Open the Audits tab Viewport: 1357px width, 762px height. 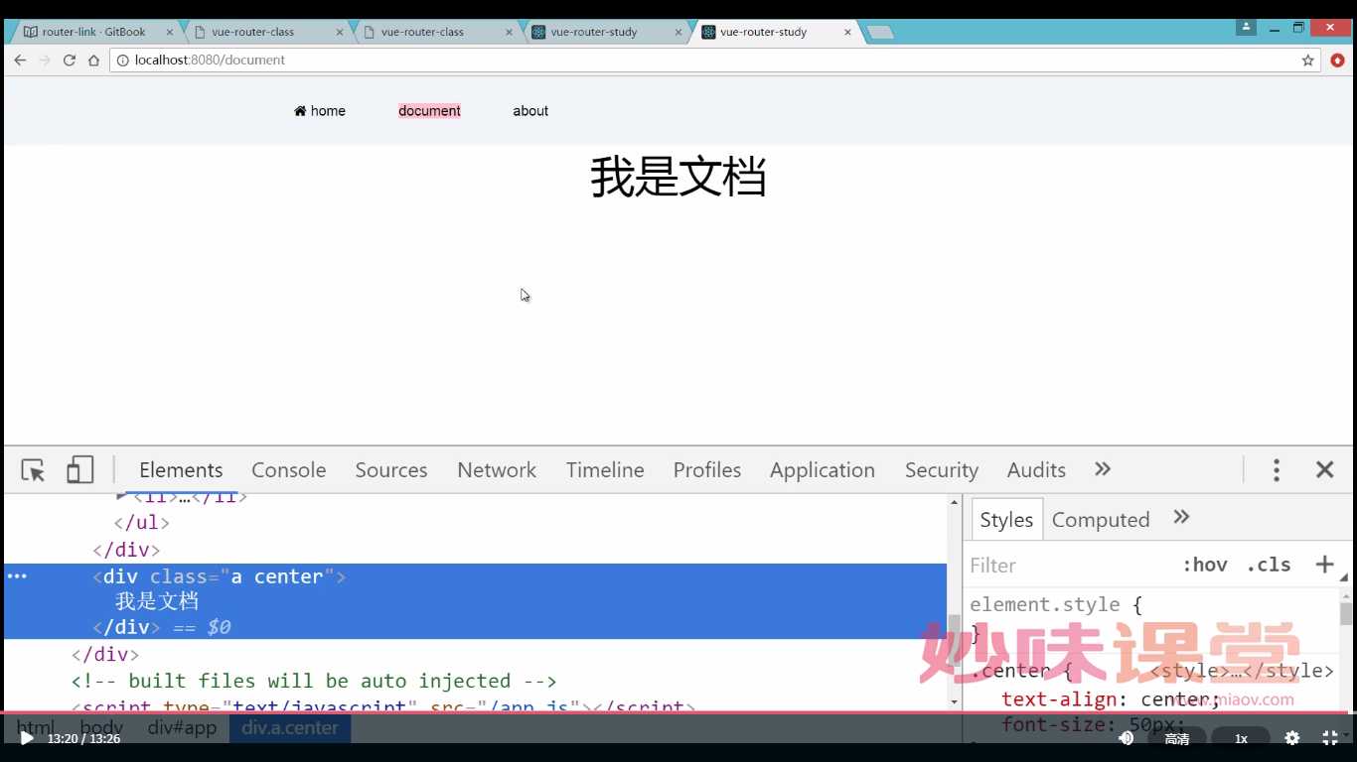click(x=1036, y=470)
